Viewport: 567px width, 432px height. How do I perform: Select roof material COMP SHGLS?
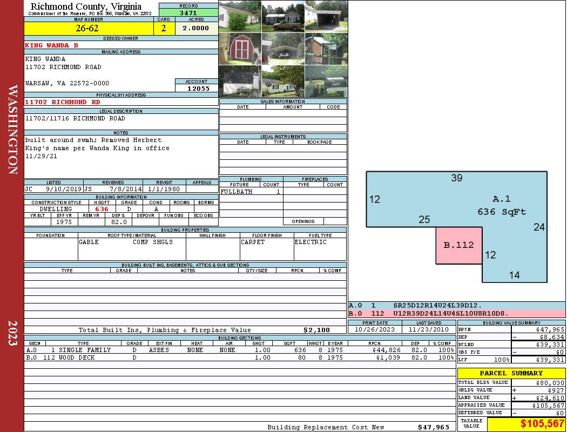pos(153,242)
